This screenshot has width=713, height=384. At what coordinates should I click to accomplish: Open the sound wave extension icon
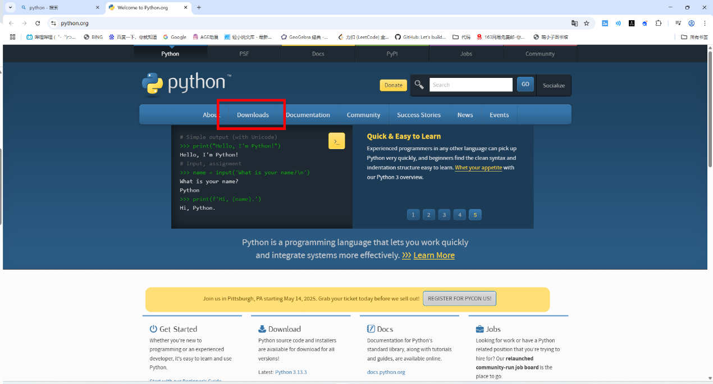pyautogui.click(x=618, y=23)
